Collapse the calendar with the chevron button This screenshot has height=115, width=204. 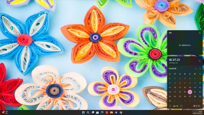[200, 61]
